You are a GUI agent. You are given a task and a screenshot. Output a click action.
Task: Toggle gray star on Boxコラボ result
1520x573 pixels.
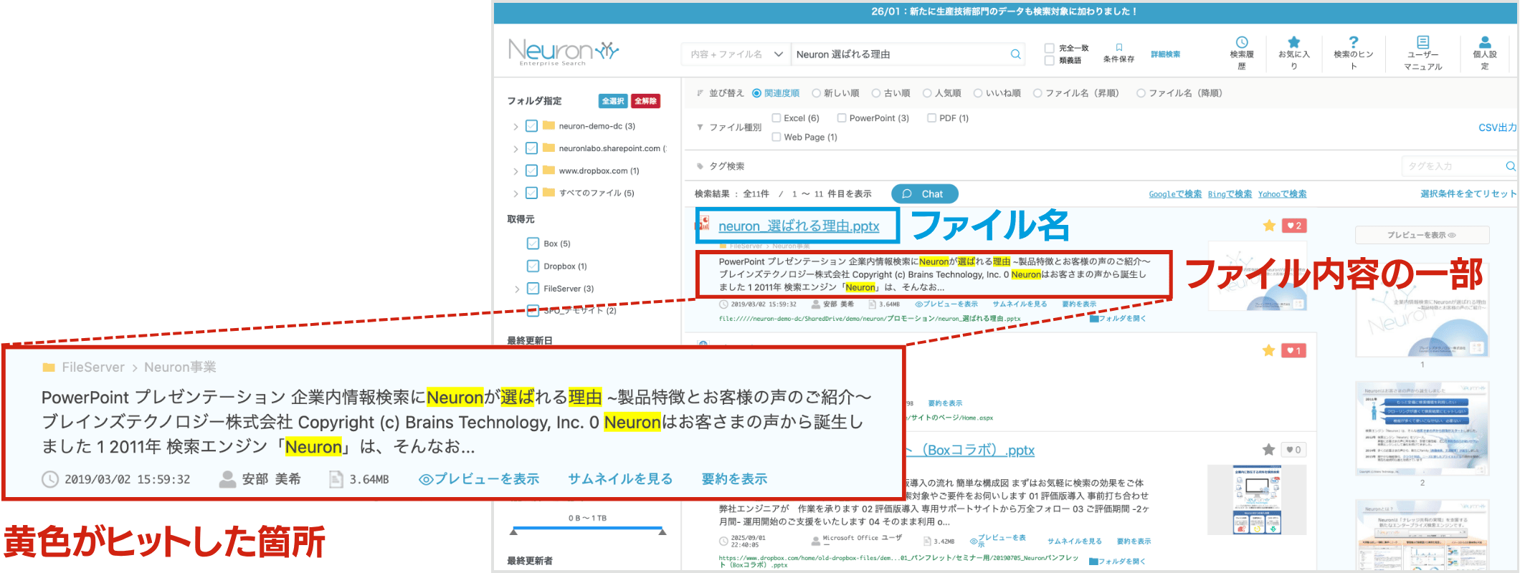[1269, 450]
